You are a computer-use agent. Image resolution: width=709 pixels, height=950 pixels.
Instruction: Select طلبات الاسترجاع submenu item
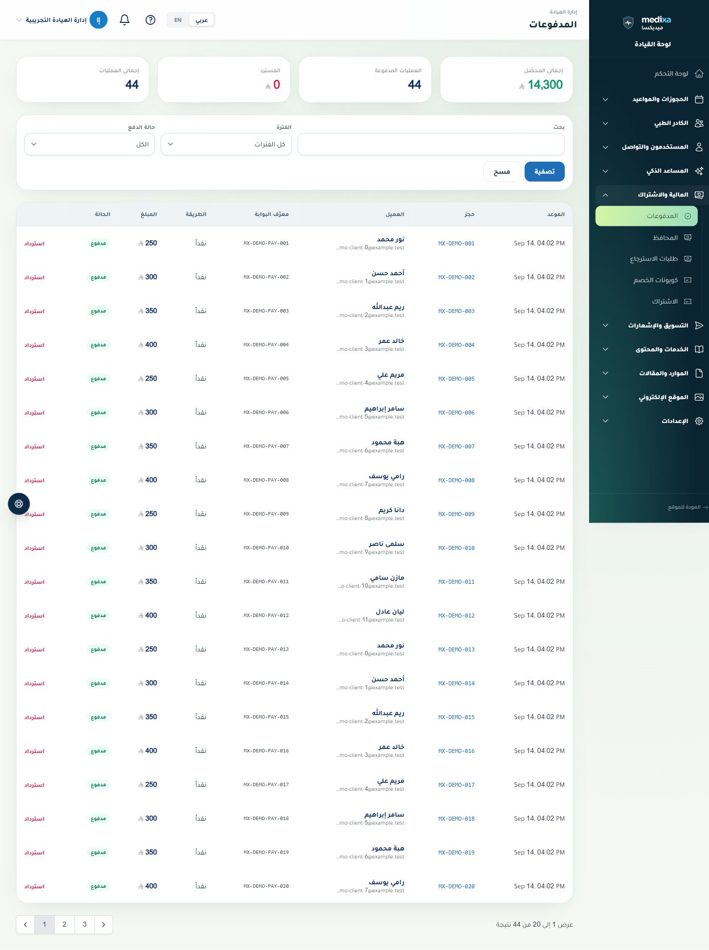click(x=647, y=259)
